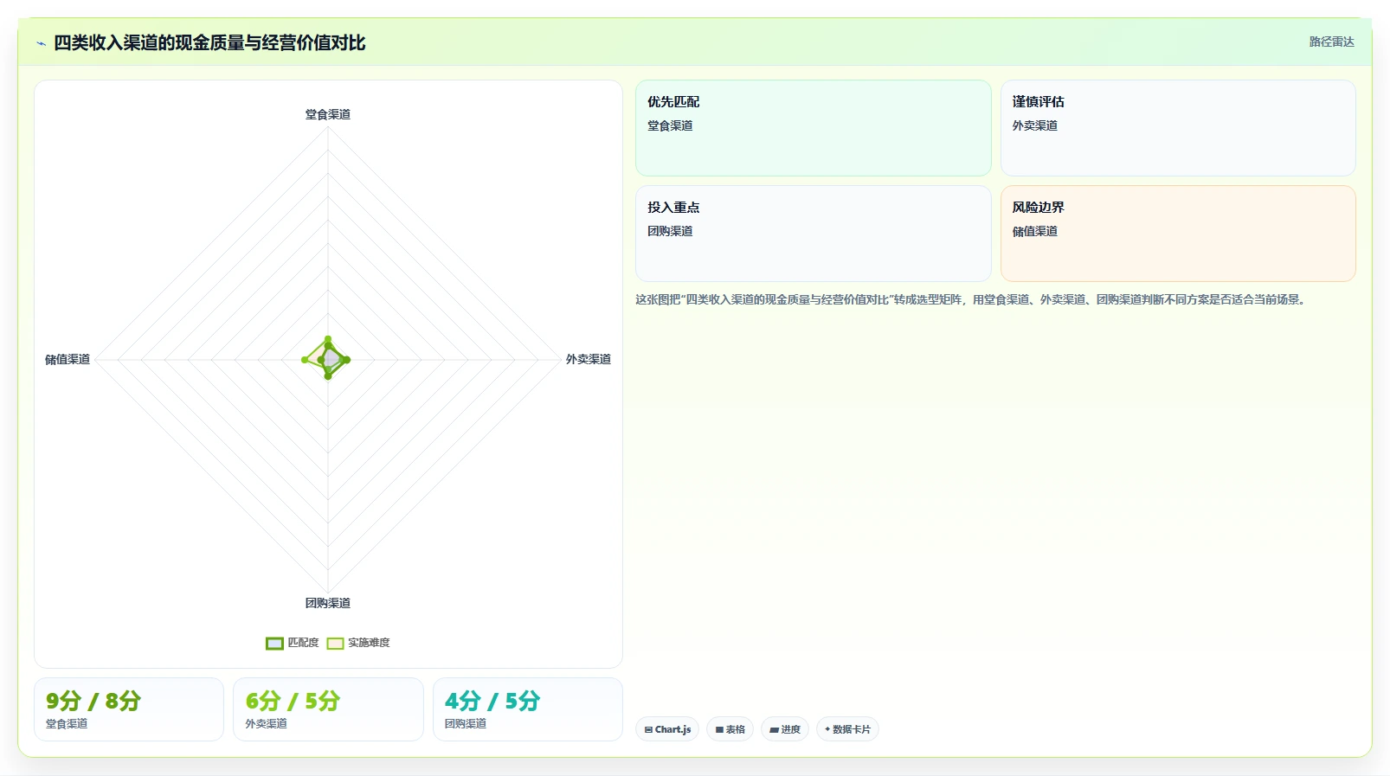Viewport: 1390px width, 776px height.
Task: Click 堂食渠道 label under the 9分 / 8分 score
Action: pyautogui.click(x=67, y=724)
